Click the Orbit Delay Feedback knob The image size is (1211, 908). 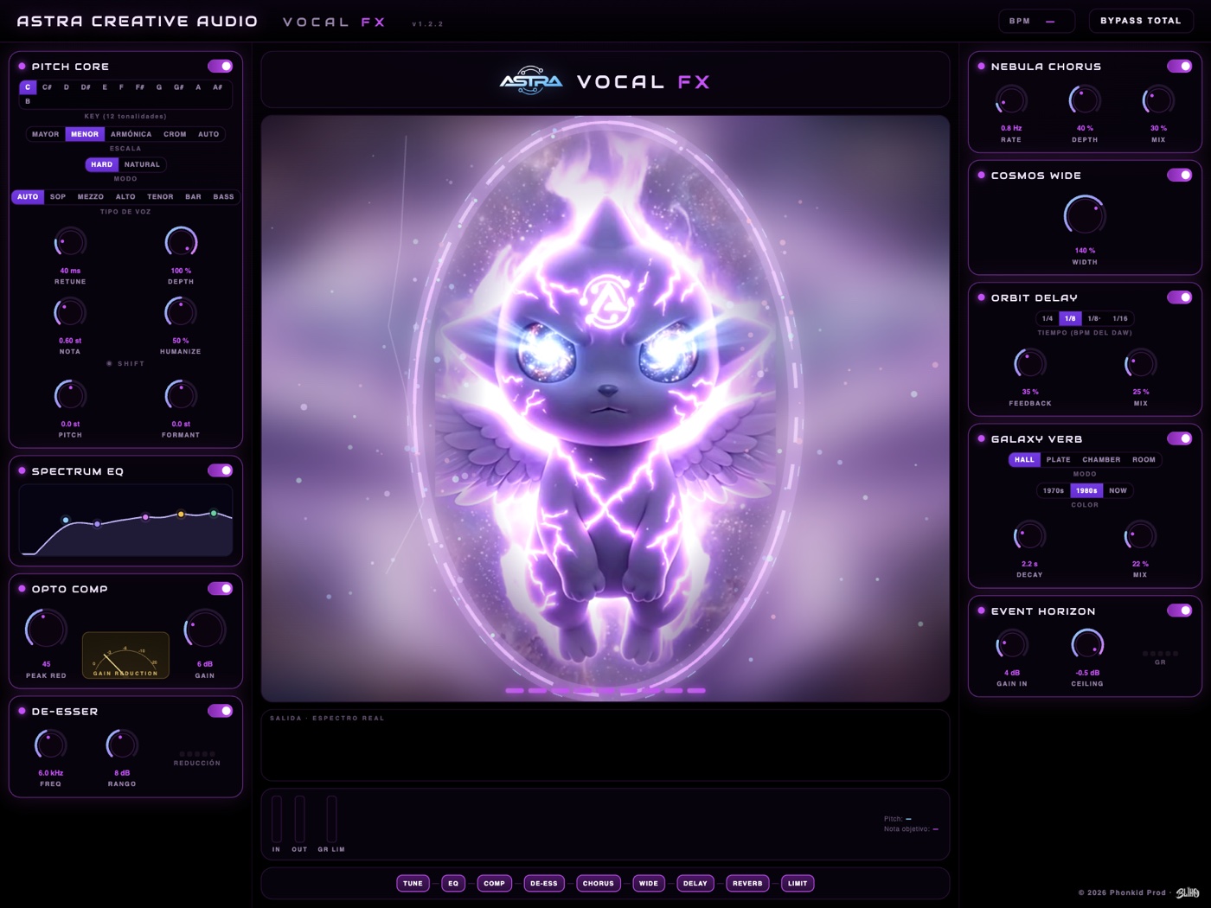[x=1030, y=364]
